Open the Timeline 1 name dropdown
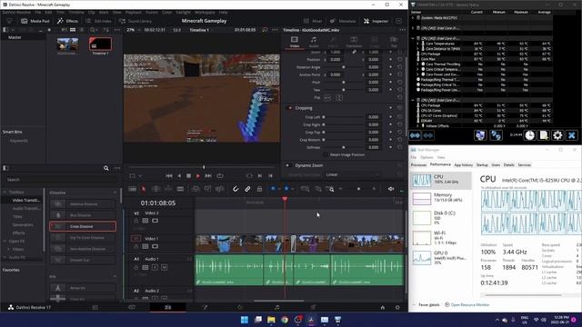Image resolution: width=582 pixels, height=327 pixels. 199,30
